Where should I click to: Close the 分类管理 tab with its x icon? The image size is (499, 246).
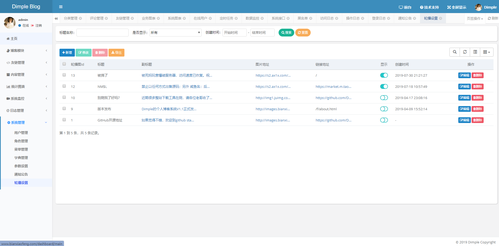80,18
